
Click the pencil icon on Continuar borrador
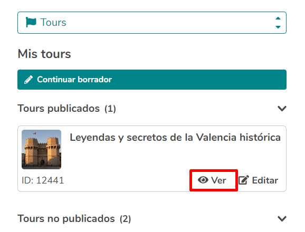click(x=28, y=80)
